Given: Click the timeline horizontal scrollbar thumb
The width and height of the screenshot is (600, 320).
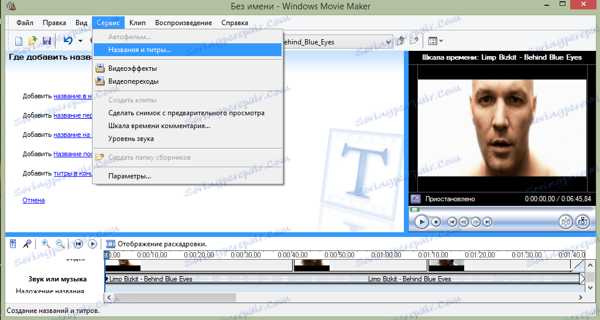Looking at the screenshot, I should pyautogui.click(x=175, y=297).
